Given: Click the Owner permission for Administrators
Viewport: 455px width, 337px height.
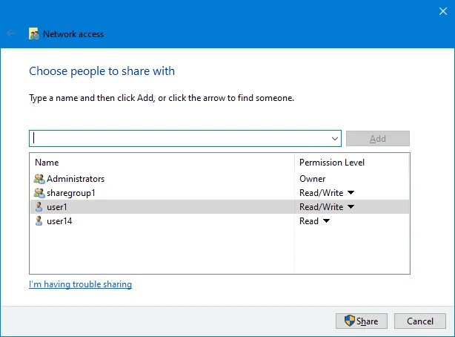Looking at the screenshot, I should coord(312,179).
